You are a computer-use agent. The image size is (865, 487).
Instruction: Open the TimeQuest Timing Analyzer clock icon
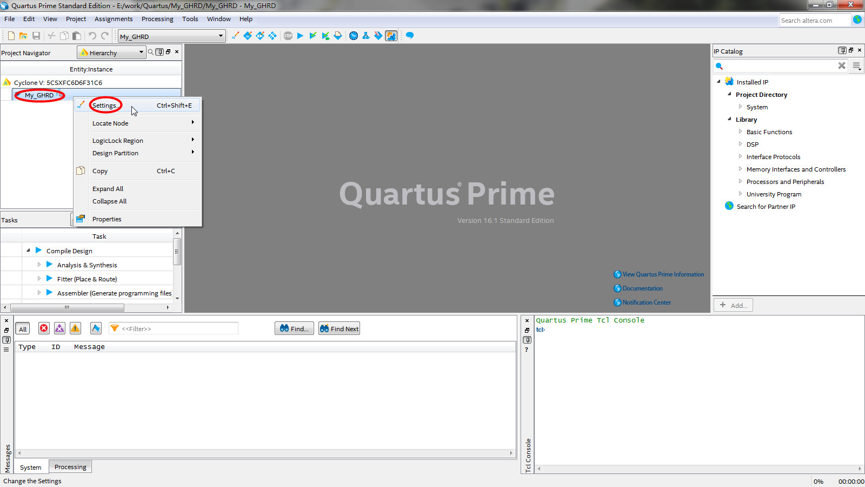(x=354, y=36)
